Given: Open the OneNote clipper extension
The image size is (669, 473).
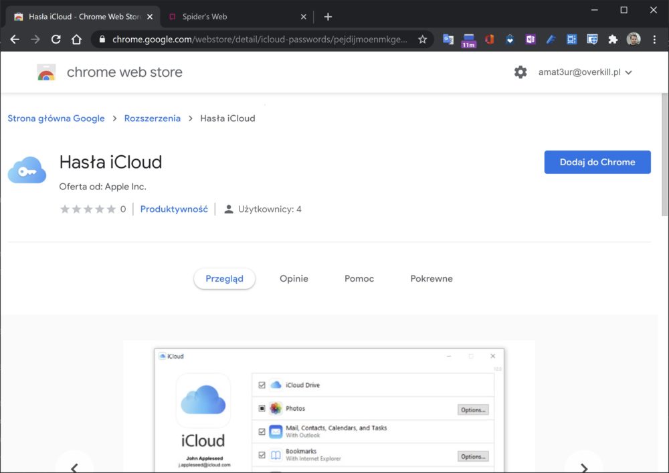Looking at the screenshot, I should pos(531,39).
